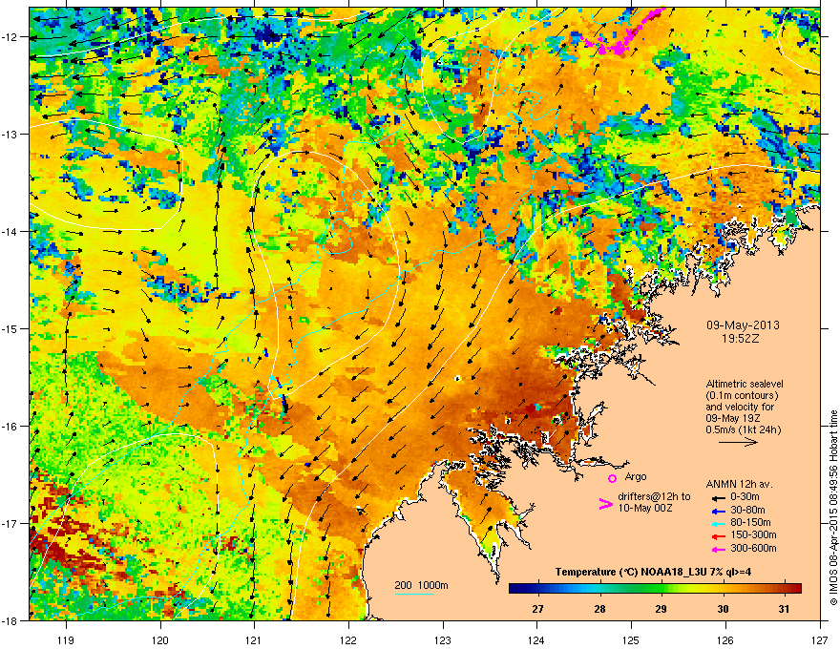Click the 'Altimetric sealevel' text
This screenshot has width=840, height=649.
coord(745,384)
